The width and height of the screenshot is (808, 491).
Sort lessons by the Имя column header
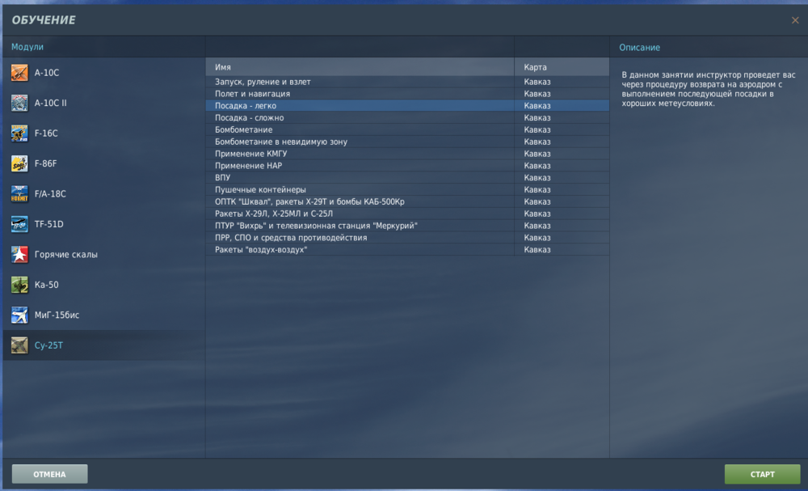[x=360, y=67]
